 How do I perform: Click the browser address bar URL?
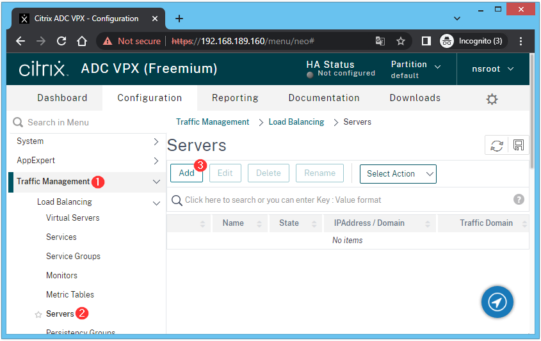pos(243,42)
